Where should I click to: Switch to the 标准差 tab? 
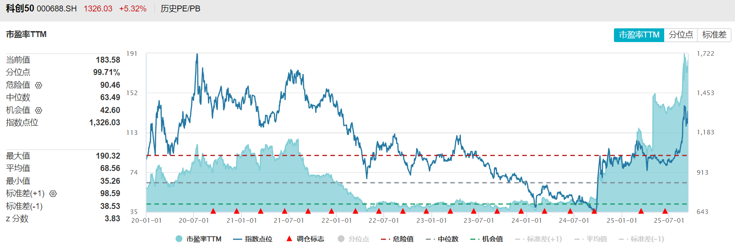714,35
